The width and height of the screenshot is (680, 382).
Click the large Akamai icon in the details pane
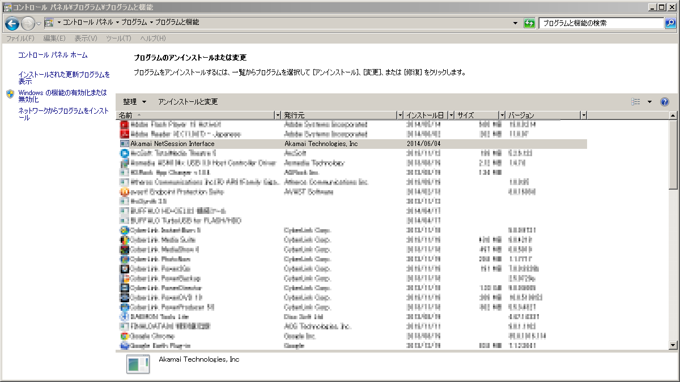tap(138, 364)
